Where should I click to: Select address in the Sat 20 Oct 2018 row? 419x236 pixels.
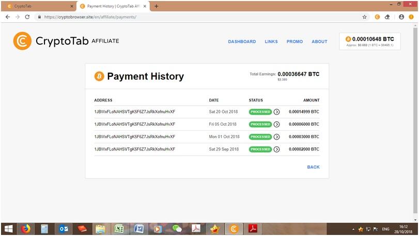pyautogui.click(x=135, y=112)
